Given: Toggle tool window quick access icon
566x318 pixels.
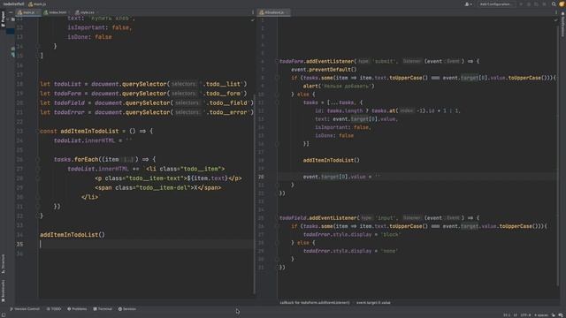Looking at the screenshot, I should (x=4, y=314).
